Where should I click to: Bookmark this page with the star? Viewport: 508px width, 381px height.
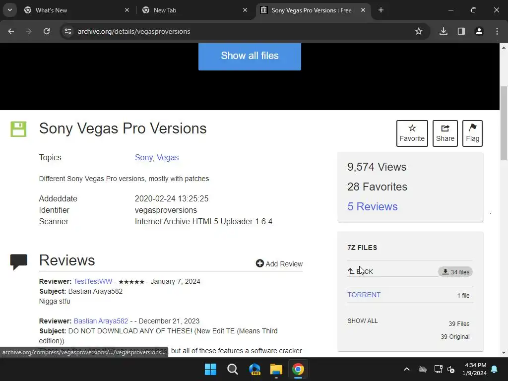click(419, 31)
